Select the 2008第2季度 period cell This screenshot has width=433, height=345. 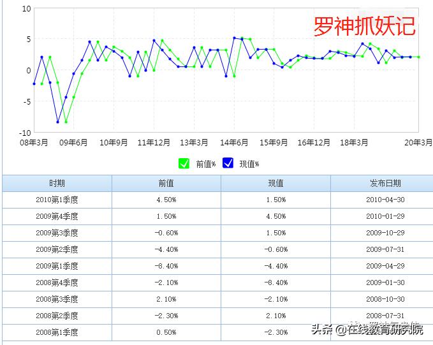[57, 316]
